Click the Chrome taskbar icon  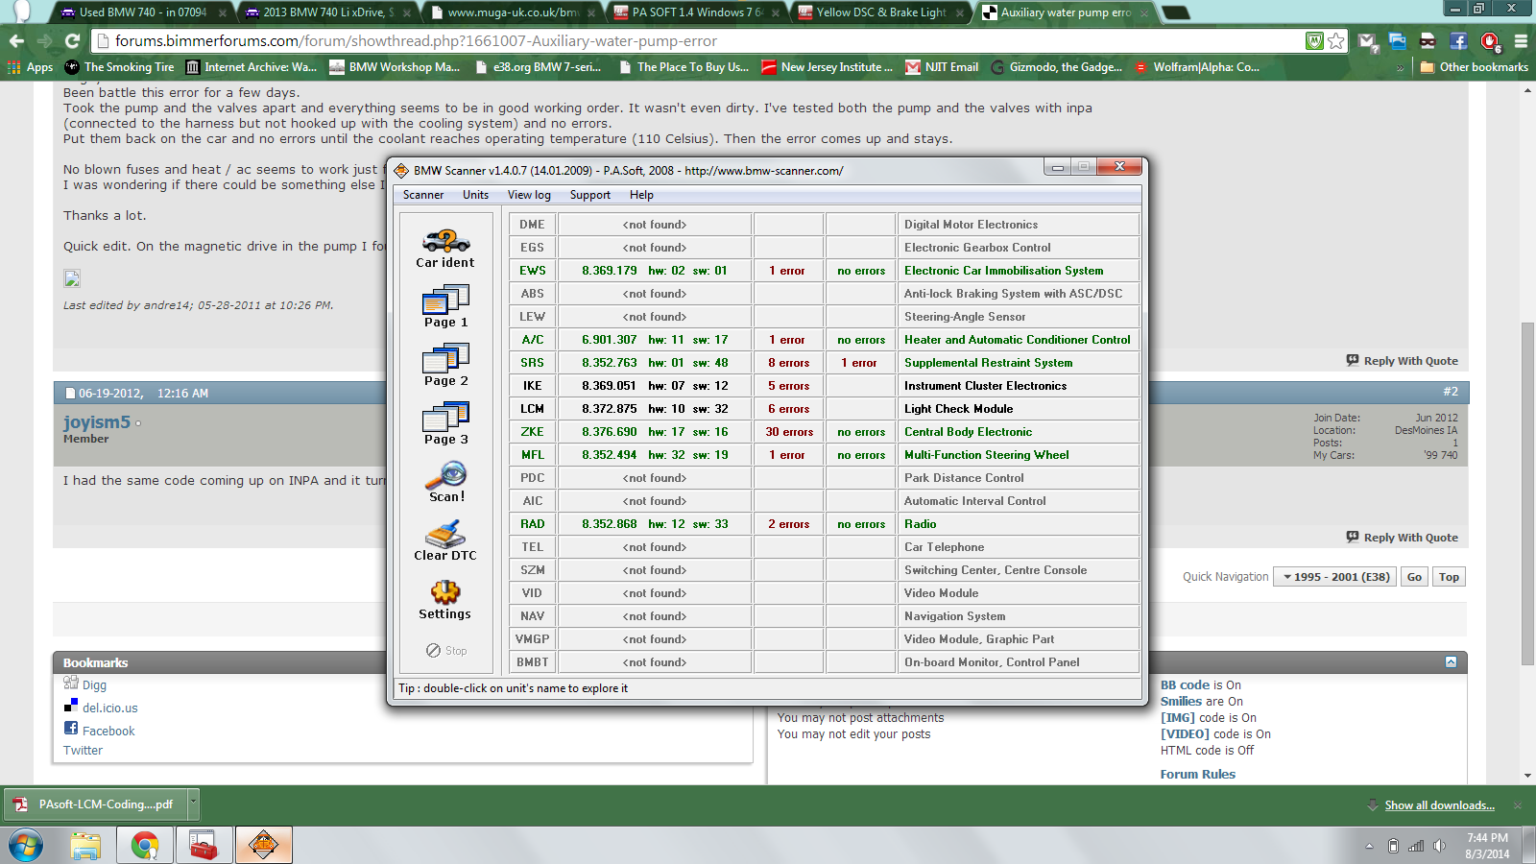tap(145, 846)
